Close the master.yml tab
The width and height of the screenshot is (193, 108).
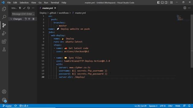[55, 8]
